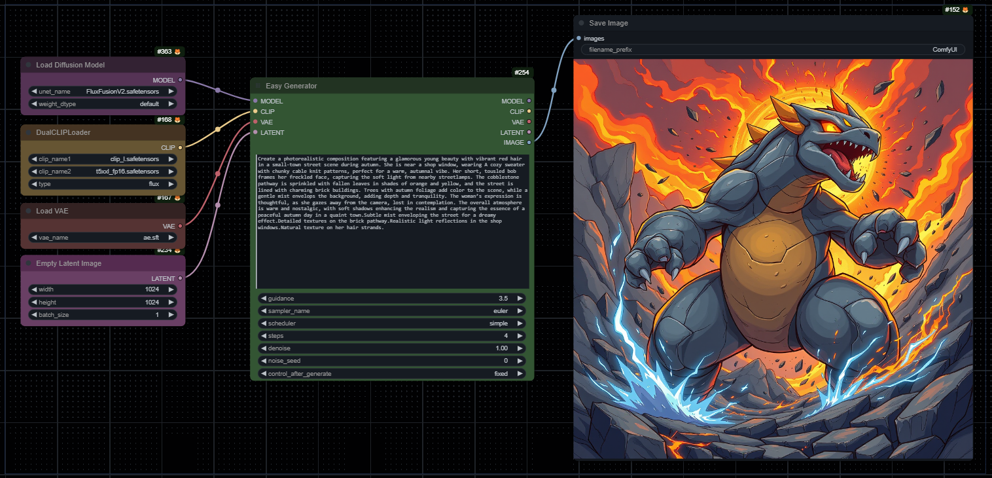Open the vae_name dropdown
992x478 pixels.
(103, 238)
